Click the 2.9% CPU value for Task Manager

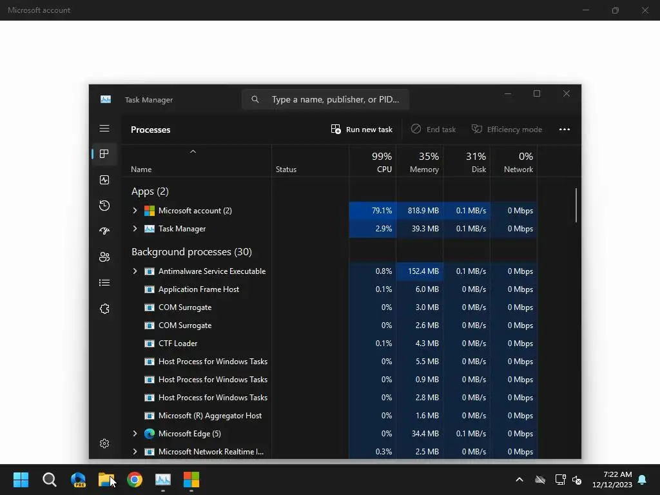tap(373, 229)
